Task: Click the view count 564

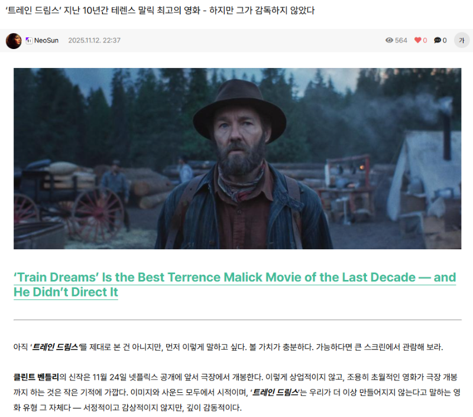Action: 401,40
